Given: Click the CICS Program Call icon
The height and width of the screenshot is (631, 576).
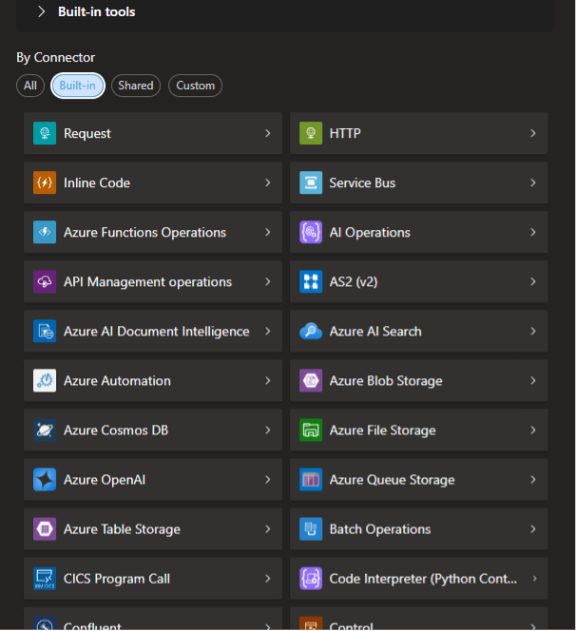Looking at the screenshot, I should 45,579.
